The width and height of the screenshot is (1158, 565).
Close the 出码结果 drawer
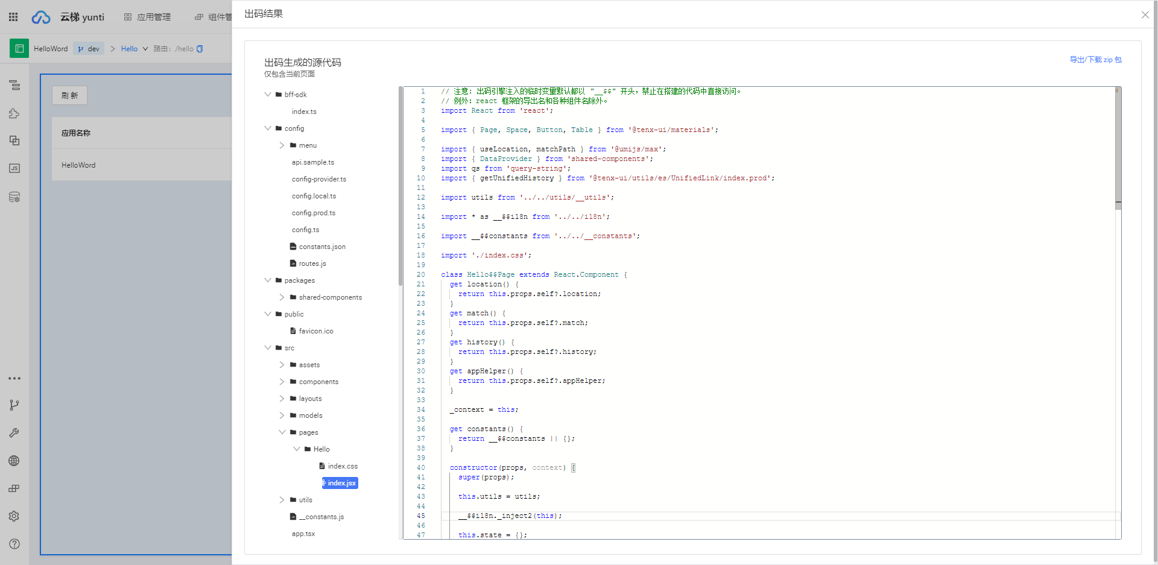click(1145, 14)
